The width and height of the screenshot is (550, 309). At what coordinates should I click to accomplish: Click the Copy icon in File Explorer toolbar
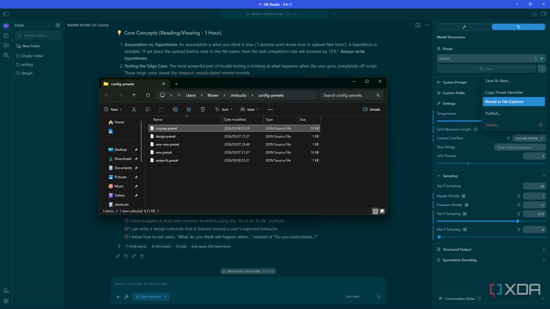click(148, 109)
